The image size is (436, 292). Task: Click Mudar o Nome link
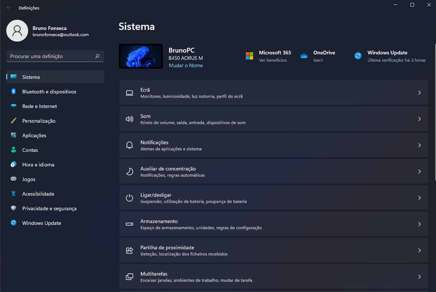184,65
